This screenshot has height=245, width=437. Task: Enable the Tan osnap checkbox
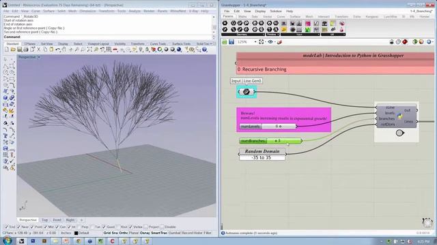pyautogui.click(x=92, y=227)
